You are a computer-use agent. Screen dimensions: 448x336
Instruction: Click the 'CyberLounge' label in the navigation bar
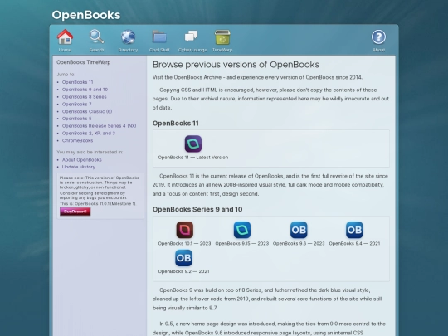192,50
